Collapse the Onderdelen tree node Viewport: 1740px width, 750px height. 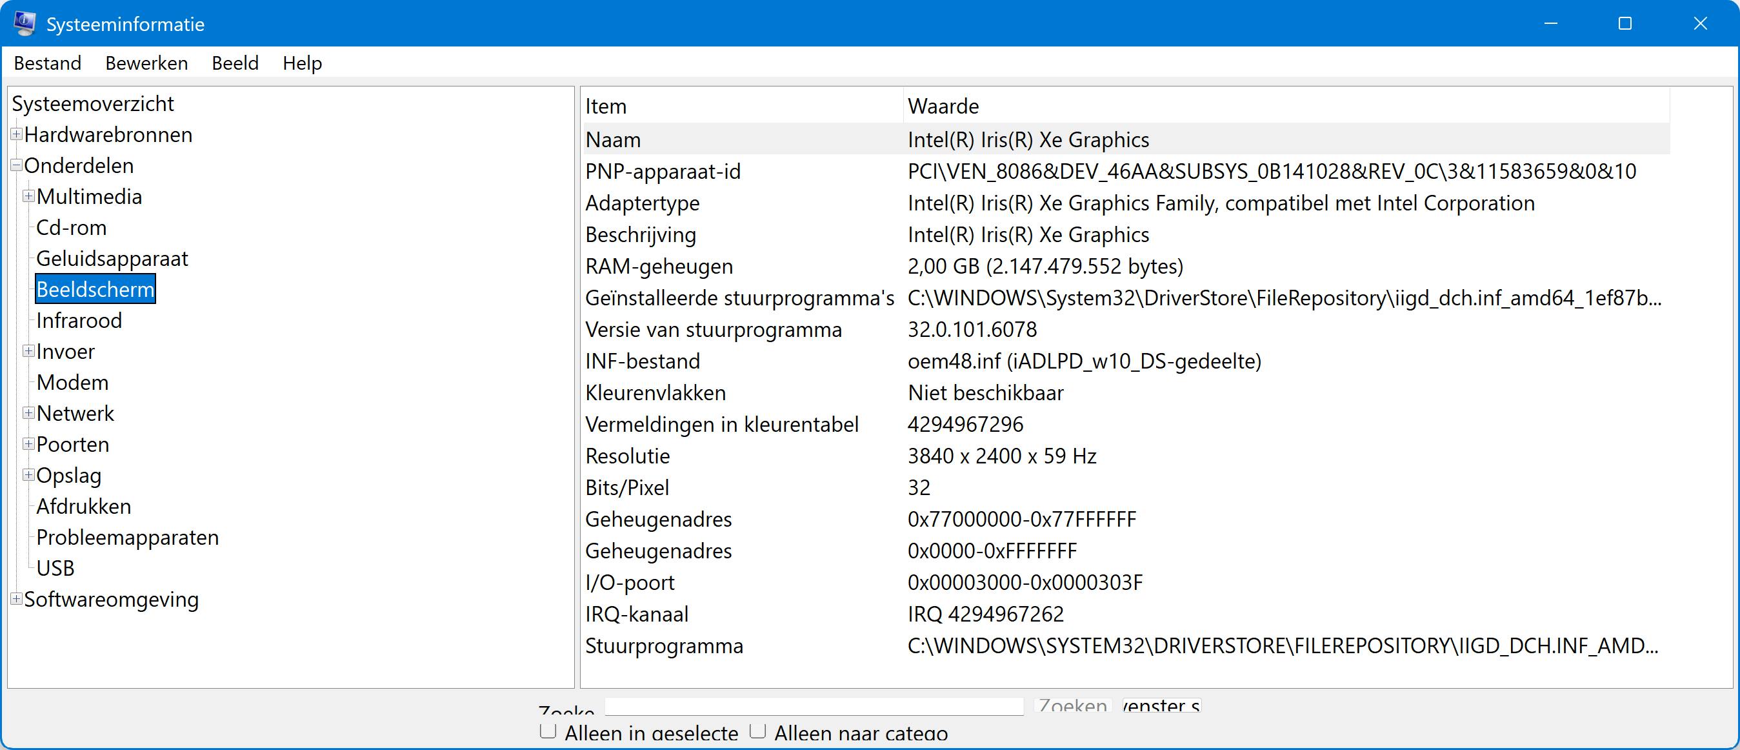coord(16,165)
